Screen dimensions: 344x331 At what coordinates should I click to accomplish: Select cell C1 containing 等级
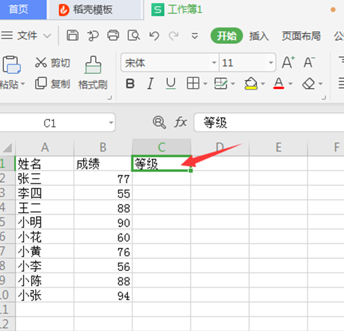[162, 163]
